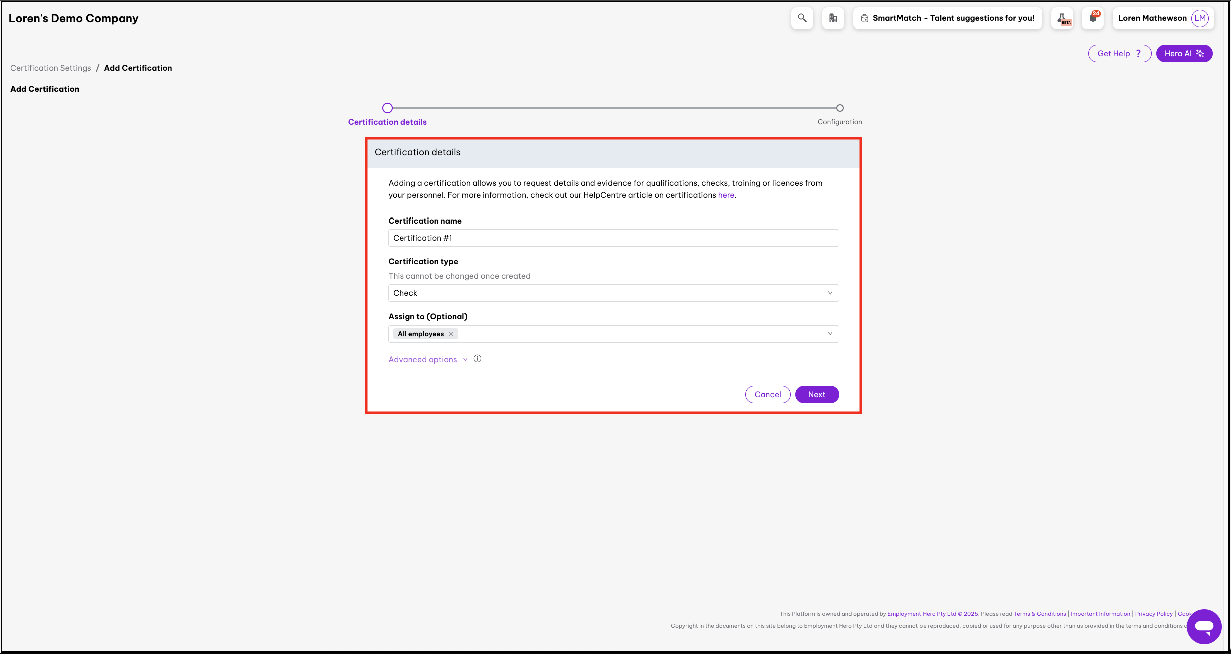1231x654 pixels.
Task: Open the Certification type dropdown
Action: tap(613, 293)
